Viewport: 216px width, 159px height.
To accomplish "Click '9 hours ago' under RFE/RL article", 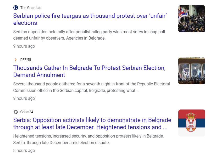I will click(x=24, y=98).
